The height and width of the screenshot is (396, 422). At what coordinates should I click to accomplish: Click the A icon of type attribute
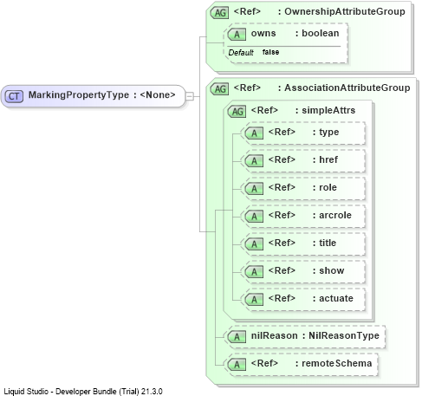(x=254, y=133)
